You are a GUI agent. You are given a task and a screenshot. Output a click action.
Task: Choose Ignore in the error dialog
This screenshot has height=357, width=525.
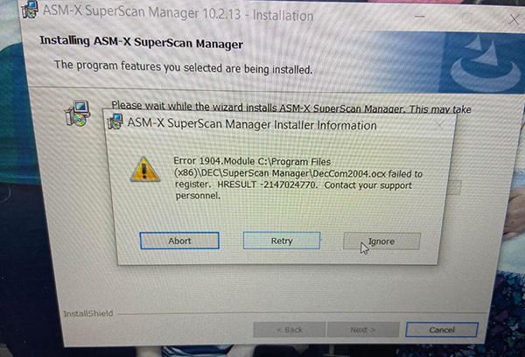[381, 241]
